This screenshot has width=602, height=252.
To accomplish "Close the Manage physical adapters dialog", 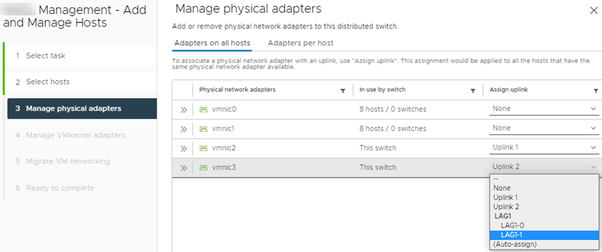I will (x=594, y=10).
